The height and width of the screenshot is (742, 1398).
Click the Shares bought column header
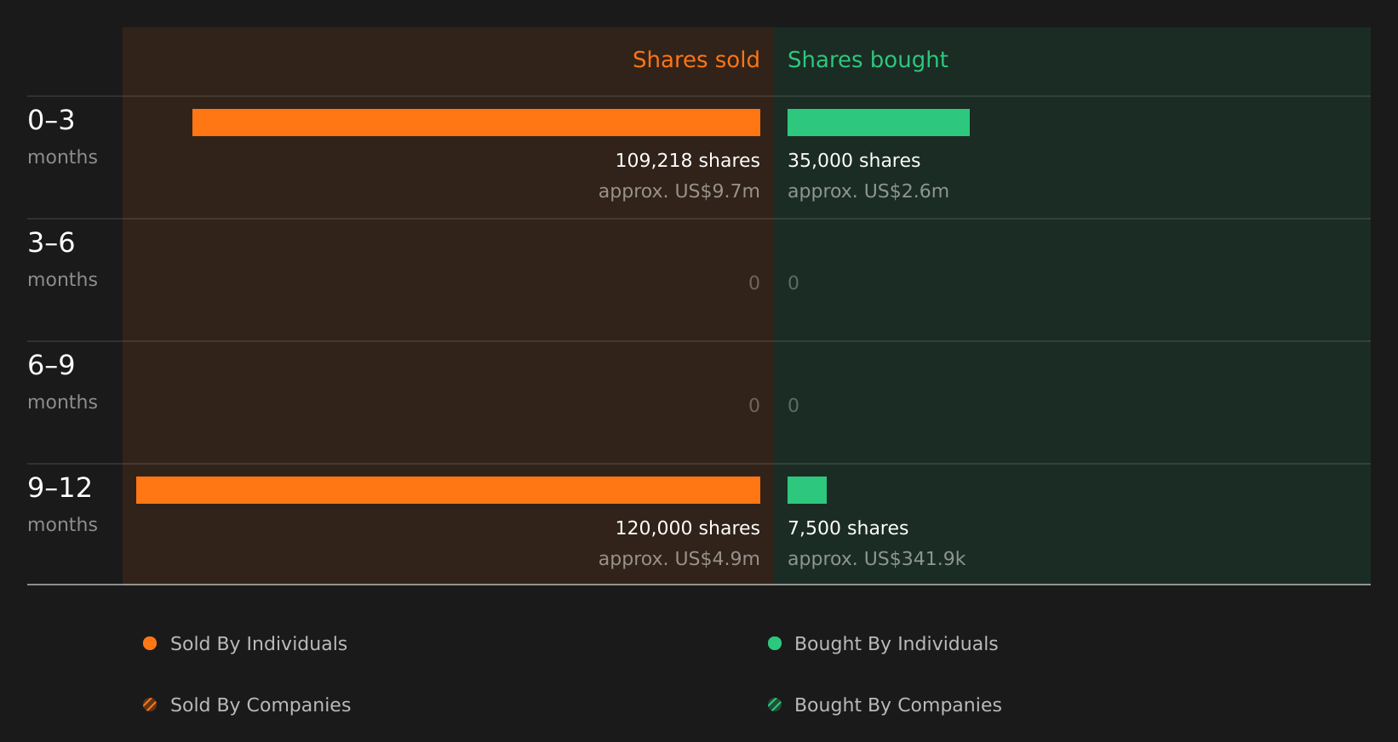pyautogui.click(x=868, y=60)
